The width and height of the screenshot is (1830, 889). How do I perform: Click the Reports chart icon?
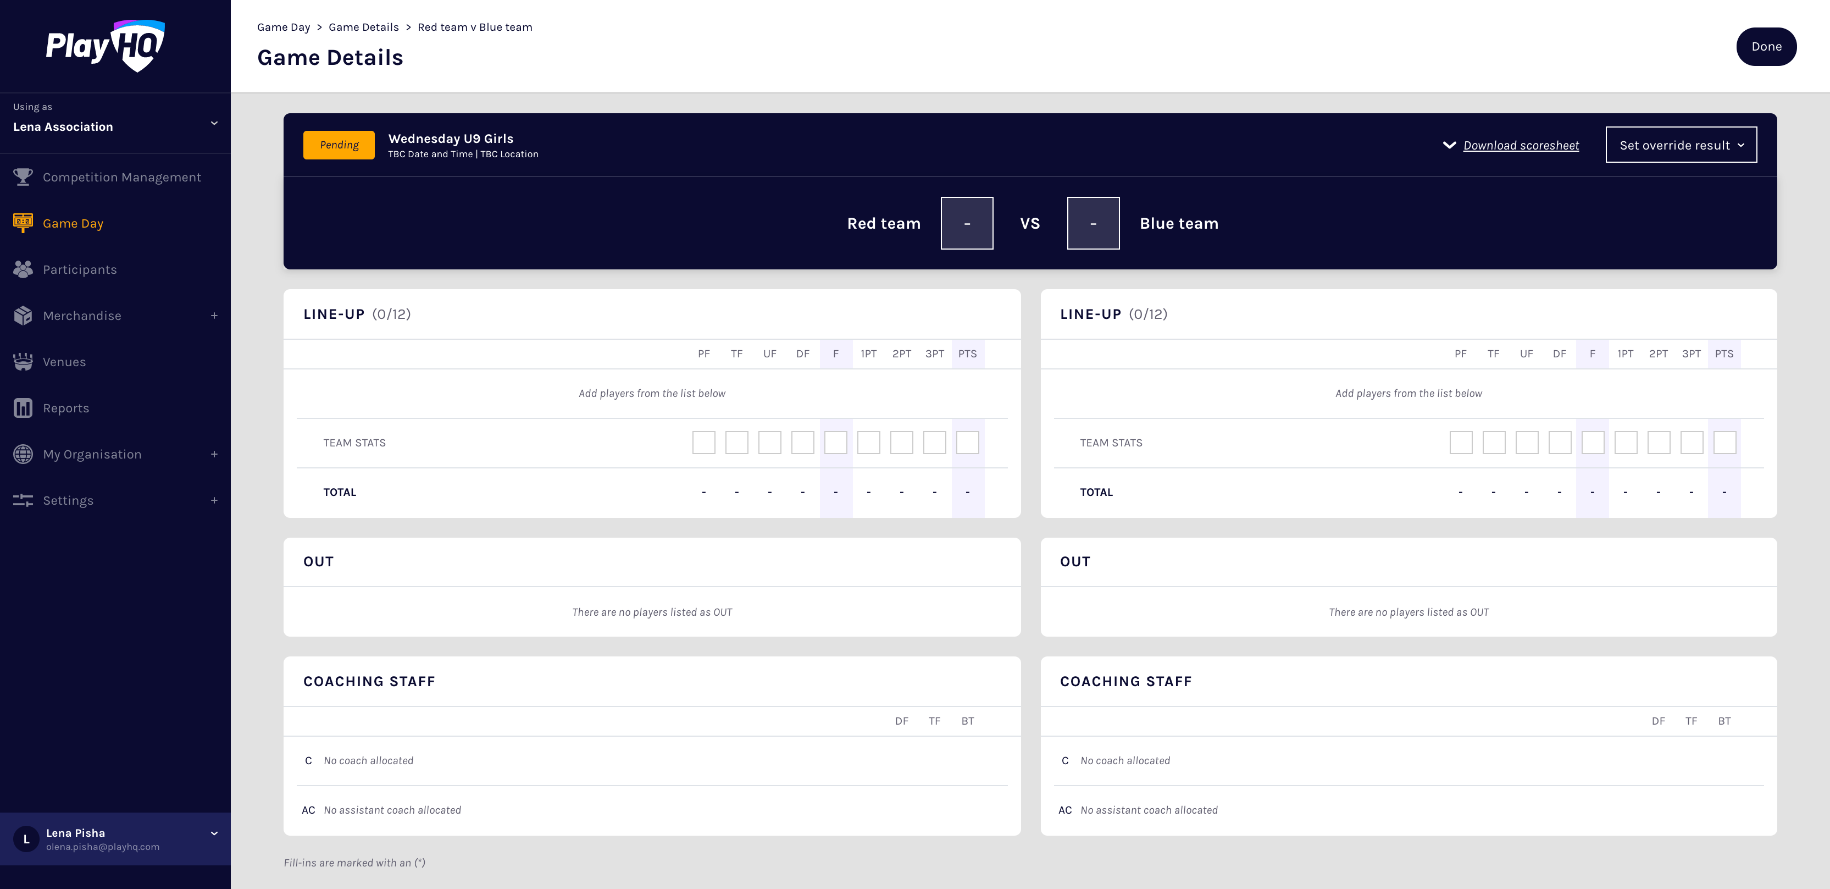pyautogui.click(x=23, y=408)
